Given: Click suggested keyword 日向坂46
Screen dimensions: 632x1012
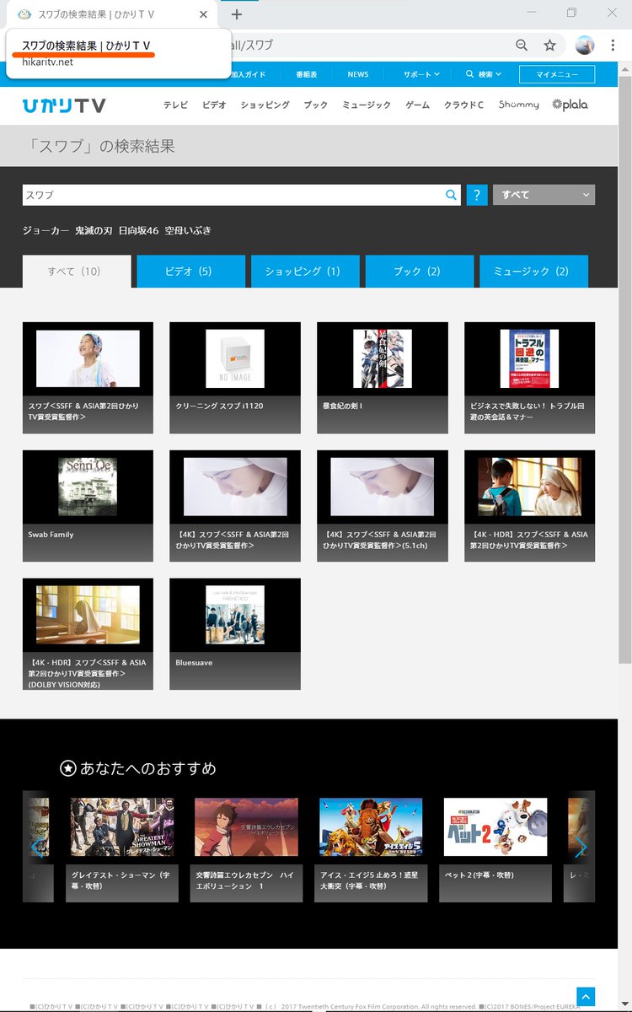Looking at the screenshot, I should tap(138, 230).
